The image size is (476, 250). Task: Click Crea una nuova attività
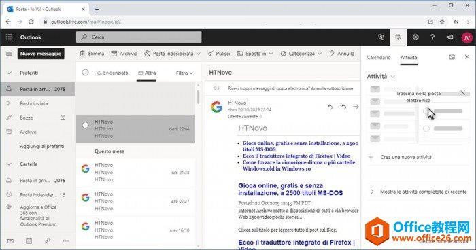[405, 157]
